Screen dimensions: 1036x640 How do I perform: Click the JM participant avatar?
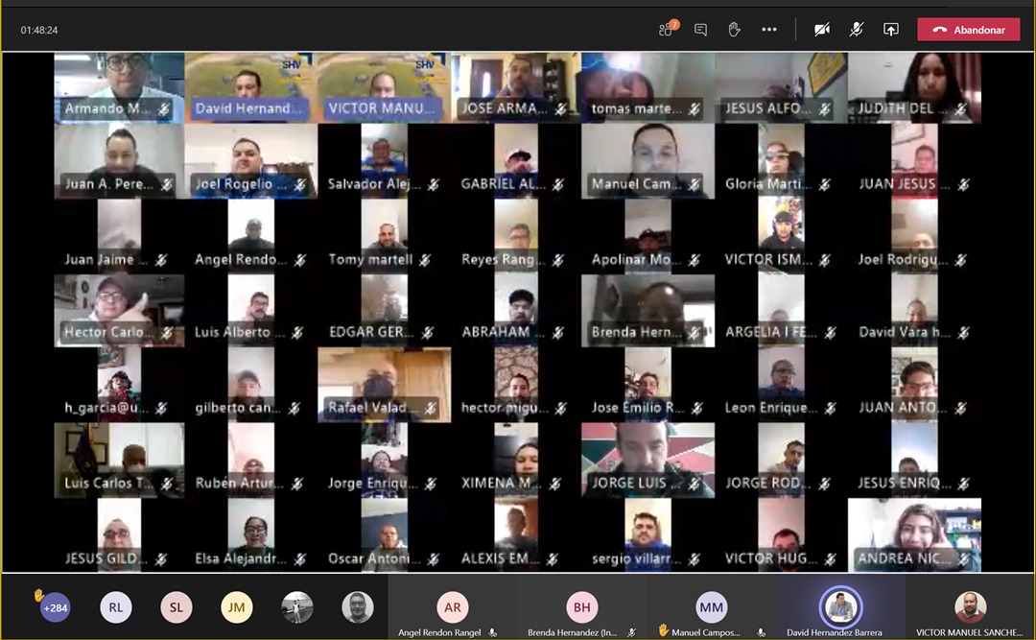(237, 606)
